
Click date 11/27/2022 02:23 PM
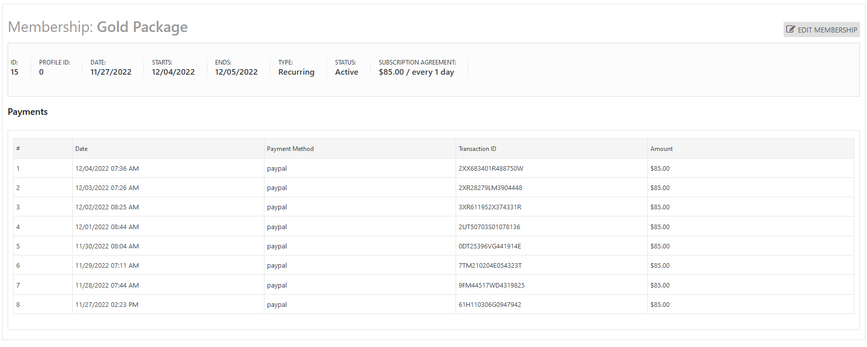(107, 305)
